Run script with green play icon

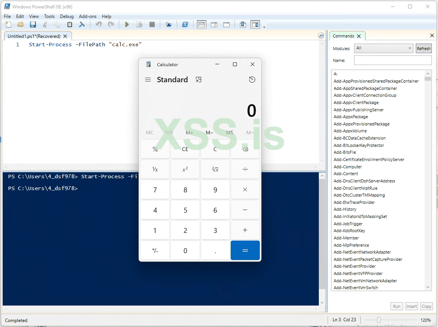(x=127, y=24)
